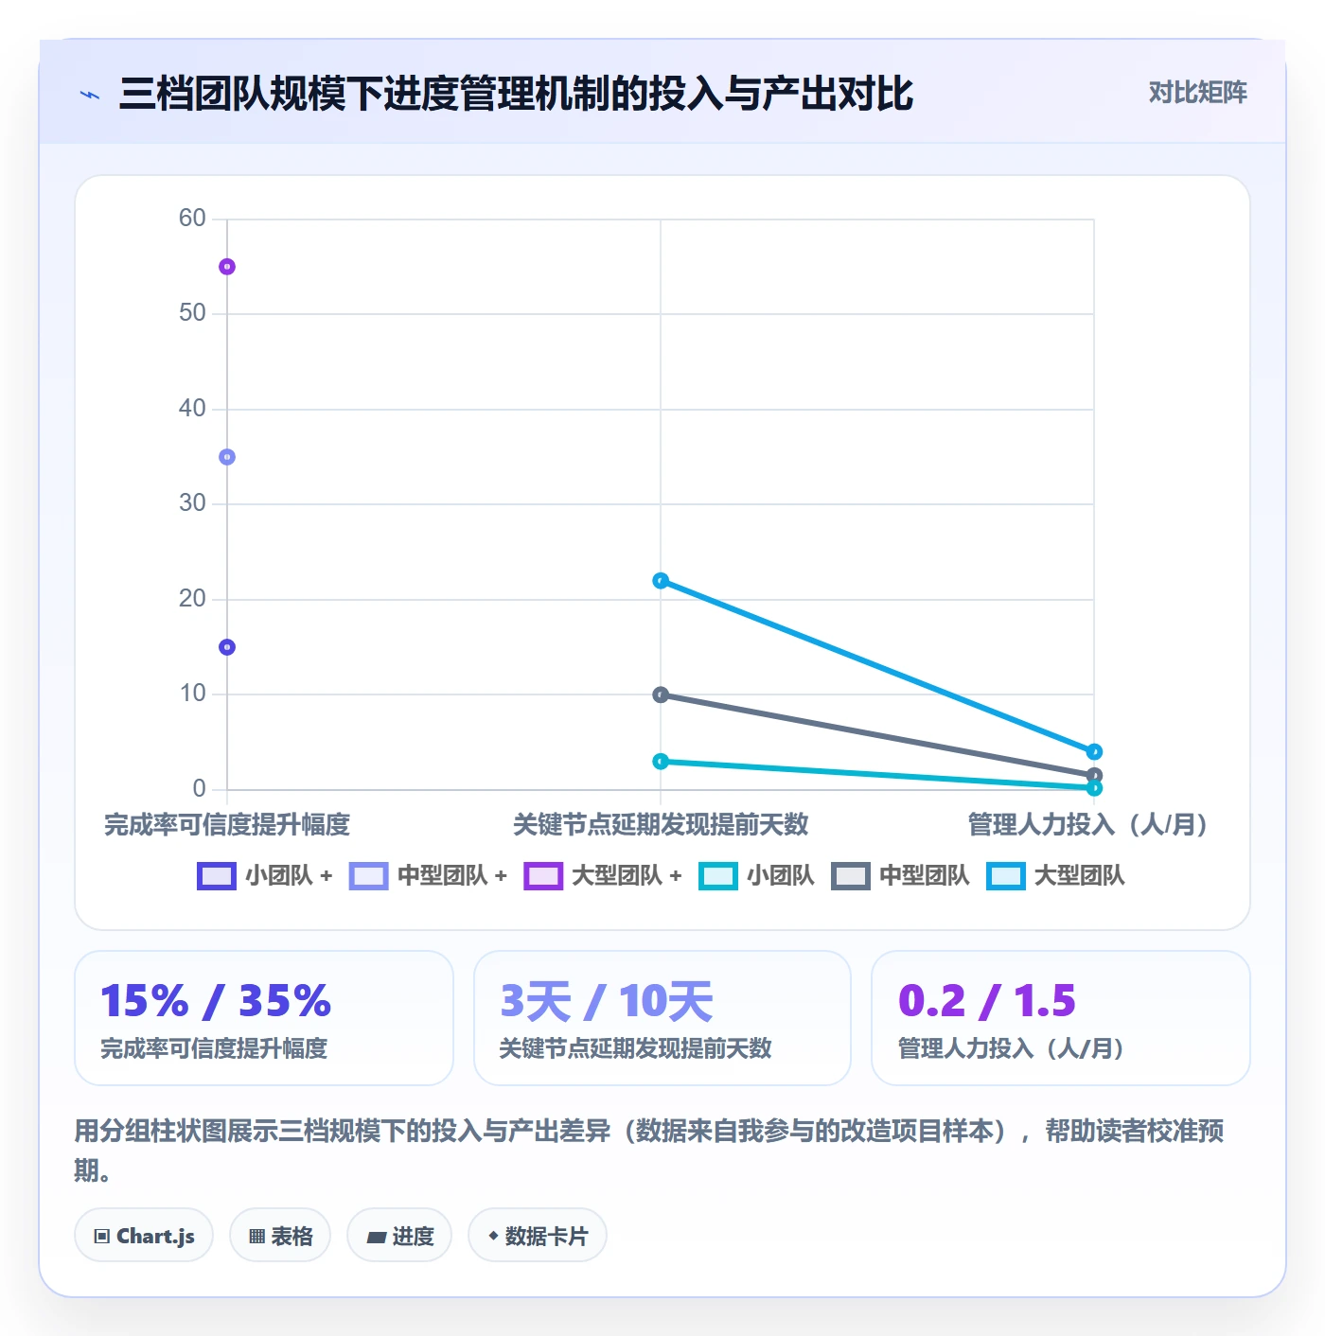Image resolution: width=1325 pixels, height=1336 pixels.
Task: Click the y-axis value 30
Action: coord(192,503)
